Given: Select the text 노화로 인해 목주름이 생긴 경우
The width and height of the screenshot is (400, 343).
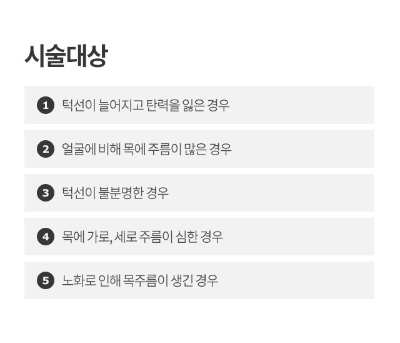Looking at the screenshot, I should click(140, 280).
